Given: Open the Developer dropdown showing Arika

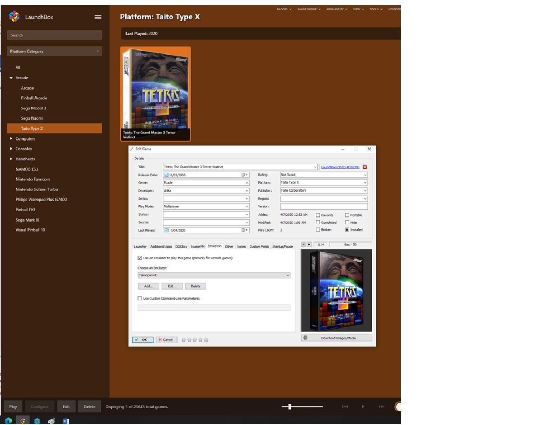Looking at the screenshot, I should 206,190.
